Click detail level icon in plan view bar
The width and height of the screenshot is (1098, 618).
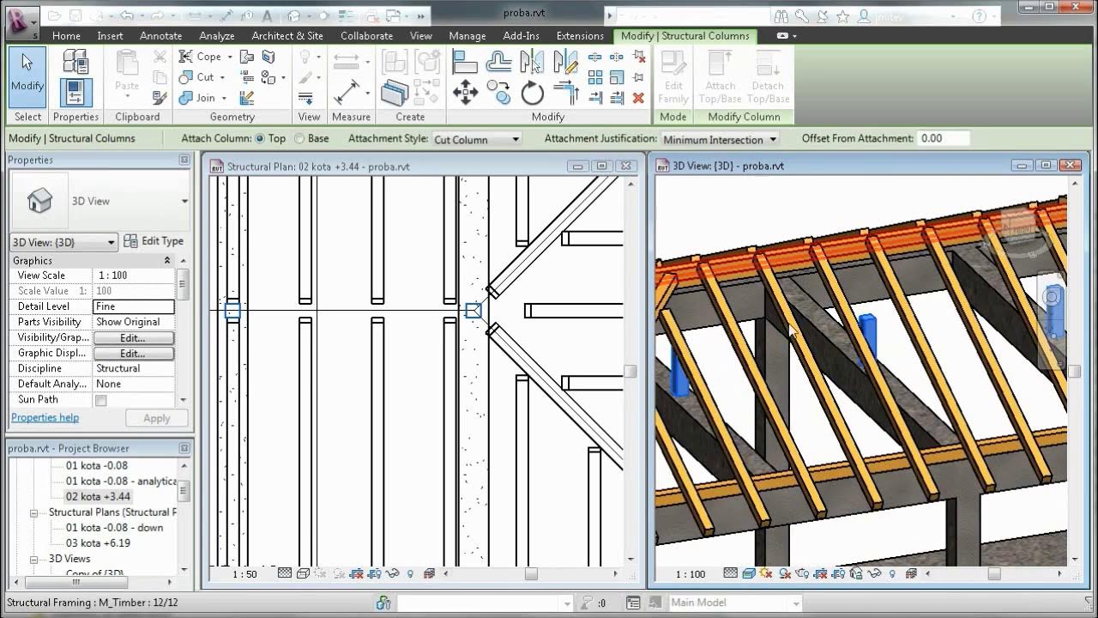(x=284, y=574)
